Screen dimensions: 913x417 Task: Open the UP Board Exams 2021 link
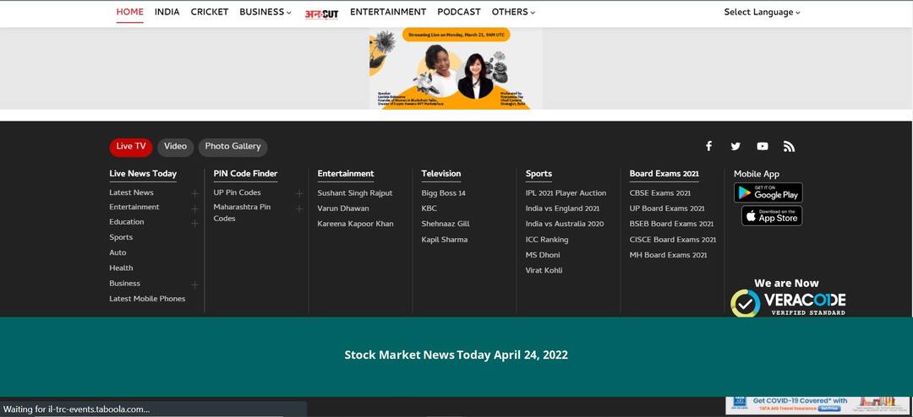click(x=667, y=208)
